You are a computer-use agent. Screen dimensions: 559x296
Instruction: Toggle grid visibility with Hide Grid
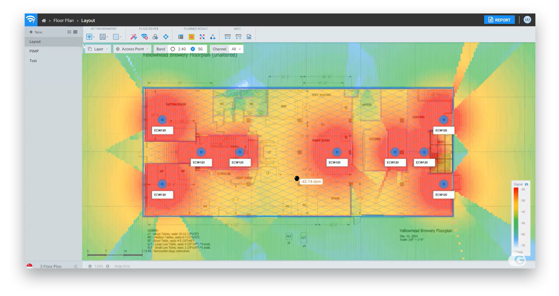[122, 266]
